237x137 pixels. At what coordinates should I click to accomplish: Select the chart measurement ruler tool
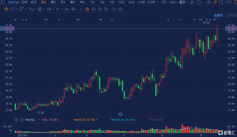[40, 9]
